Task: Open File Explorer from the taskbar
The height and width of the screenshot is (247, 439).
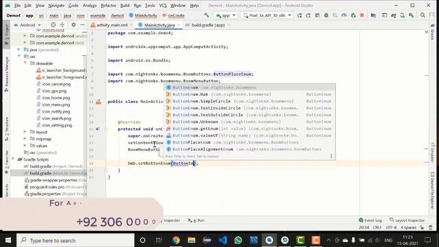Action: pyautogui.click(x=191, y=240)
